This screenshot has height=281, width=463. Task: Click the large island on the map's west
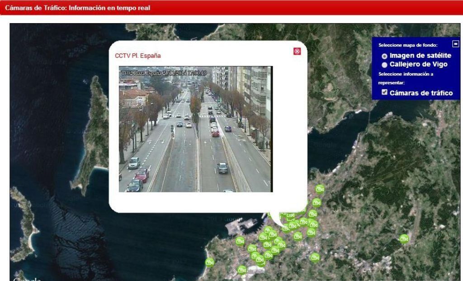tap(93, 136)
